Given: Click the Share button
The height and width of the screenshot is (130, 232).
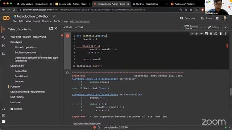Looking at the screenshot, I should tap(206, 18).
